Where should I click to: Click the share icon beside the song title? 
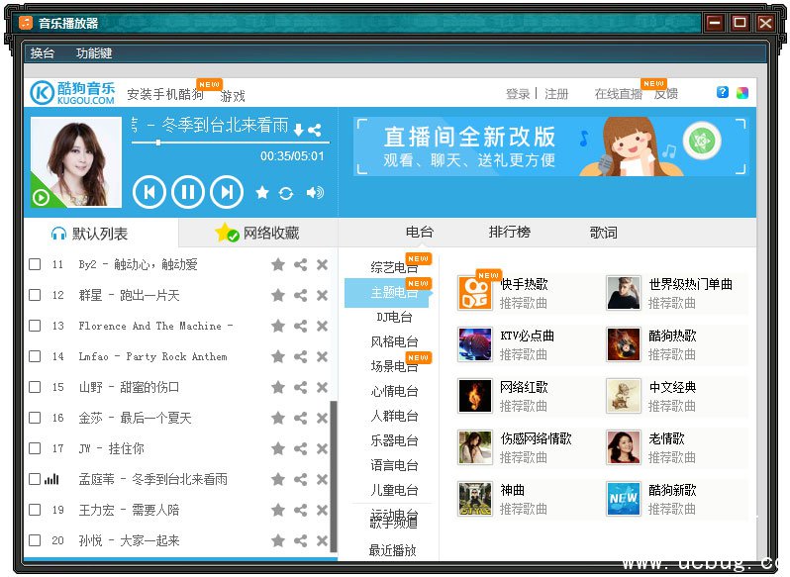pyautogui.click(x=315, y=130)
